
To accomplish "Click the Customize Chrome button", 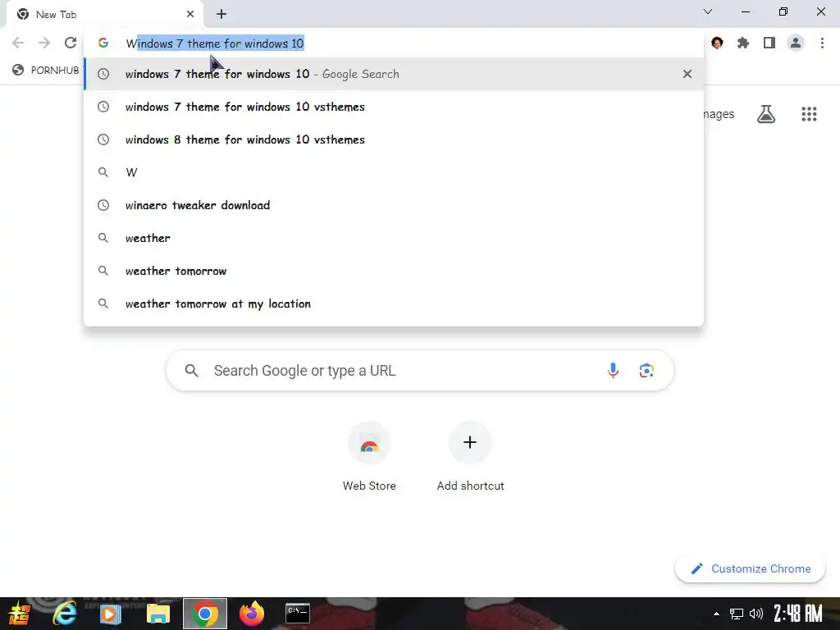I will [x=750, y=568].
